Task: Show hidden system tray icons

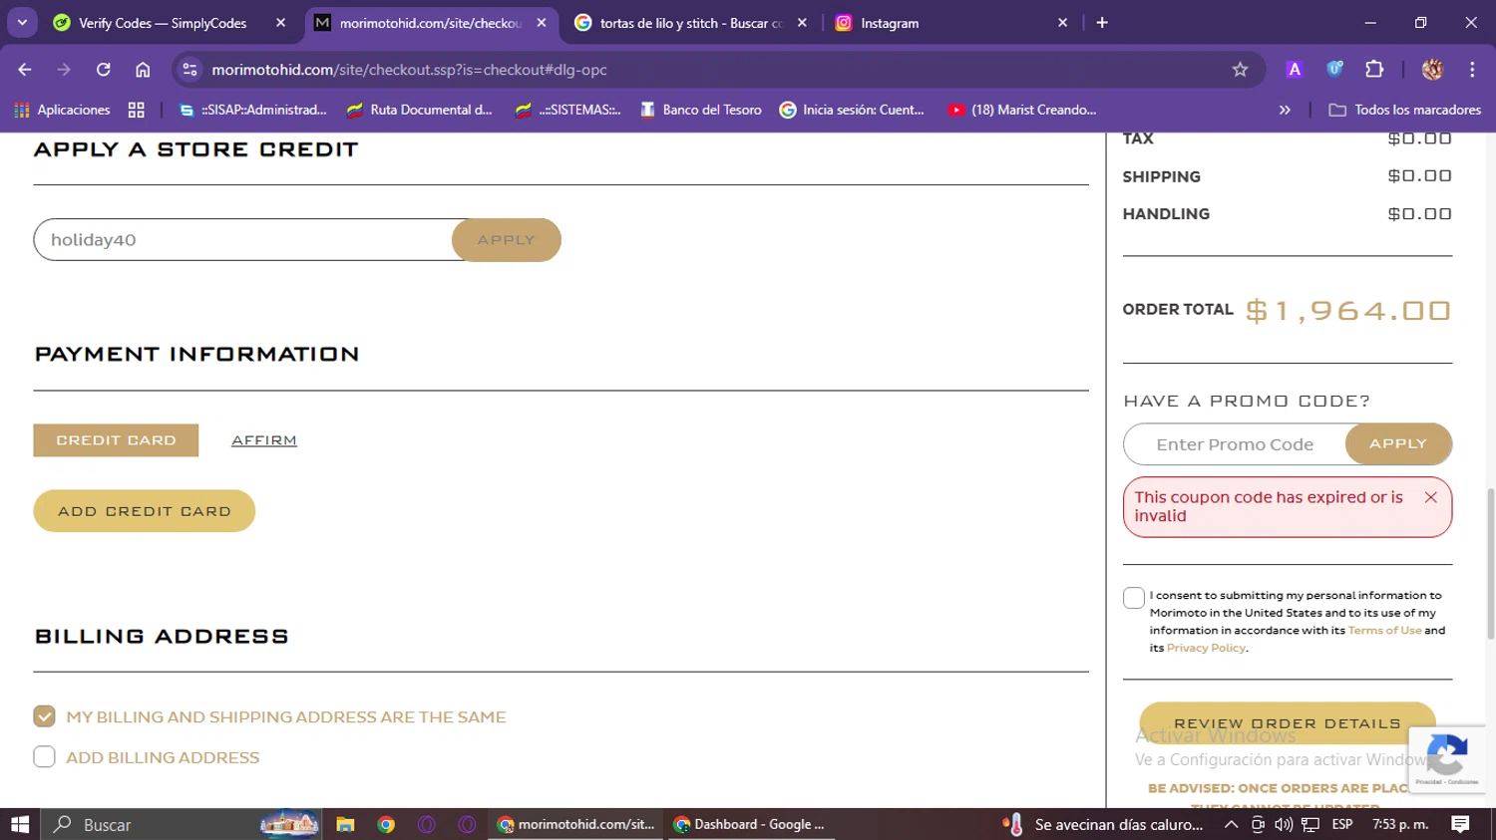Action: (x=1231, y=824)
